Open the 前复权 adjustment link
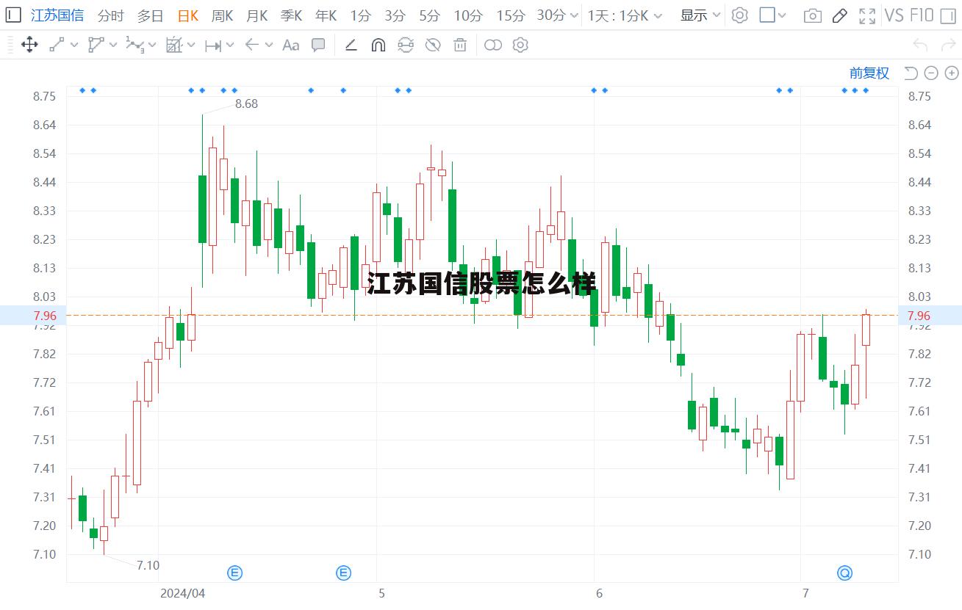Image resolution: width=962 pixels, height=610 pixels. (x=869, y=73)
